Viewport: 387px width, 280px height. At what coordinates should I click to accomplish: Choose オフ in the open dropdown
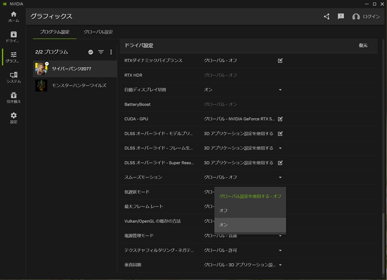coord(250,211)
